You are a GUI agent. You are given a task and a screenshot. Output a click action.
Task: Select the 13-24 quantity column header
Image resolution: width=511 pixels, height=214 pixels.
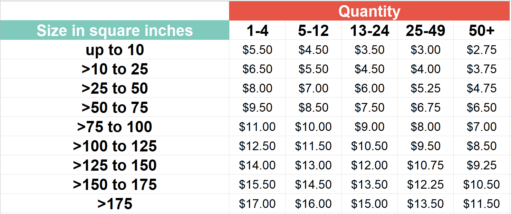pos(369,30)
